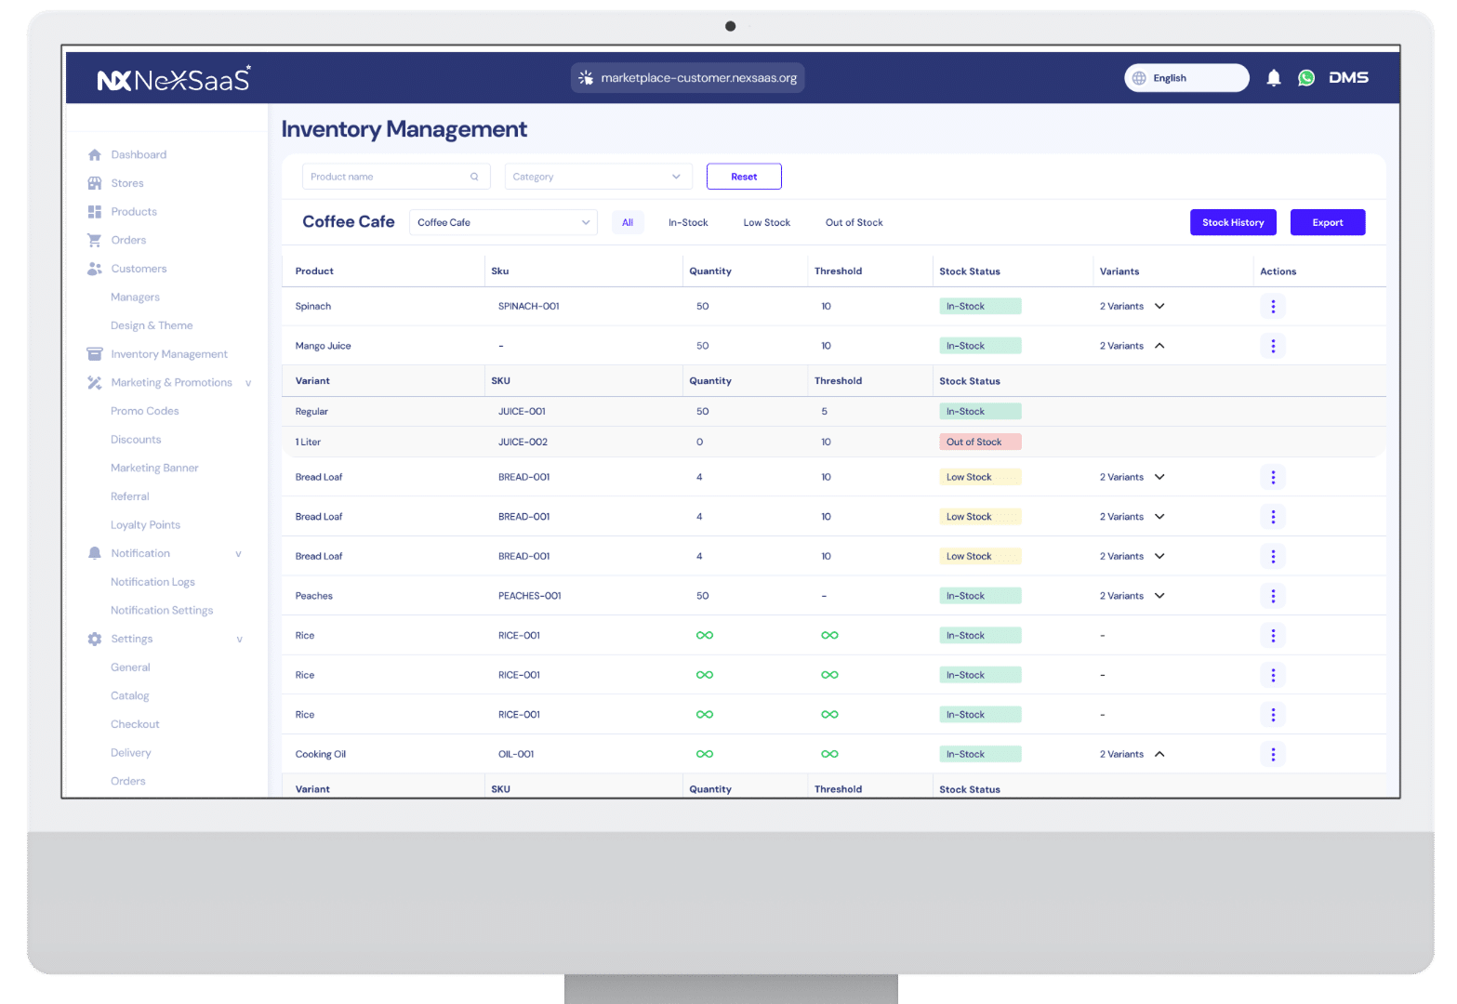Open the Coffee Cafe store dropdown
Screen dimensions: 1457x1004
pyautogui.click(x=502, y=223)
